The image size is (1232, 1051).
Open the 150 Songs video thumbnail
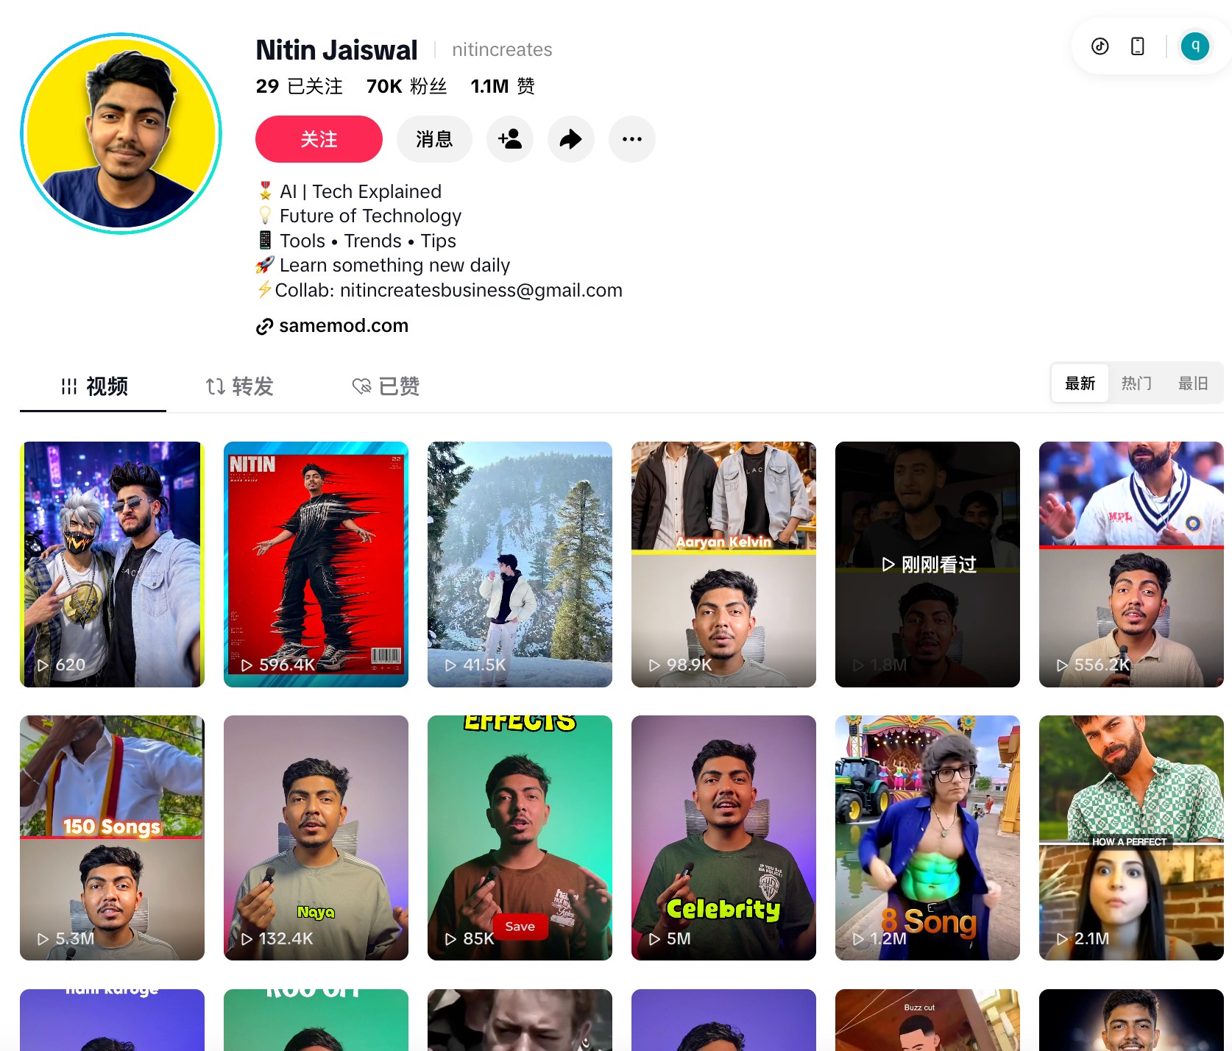click(112, 838)
